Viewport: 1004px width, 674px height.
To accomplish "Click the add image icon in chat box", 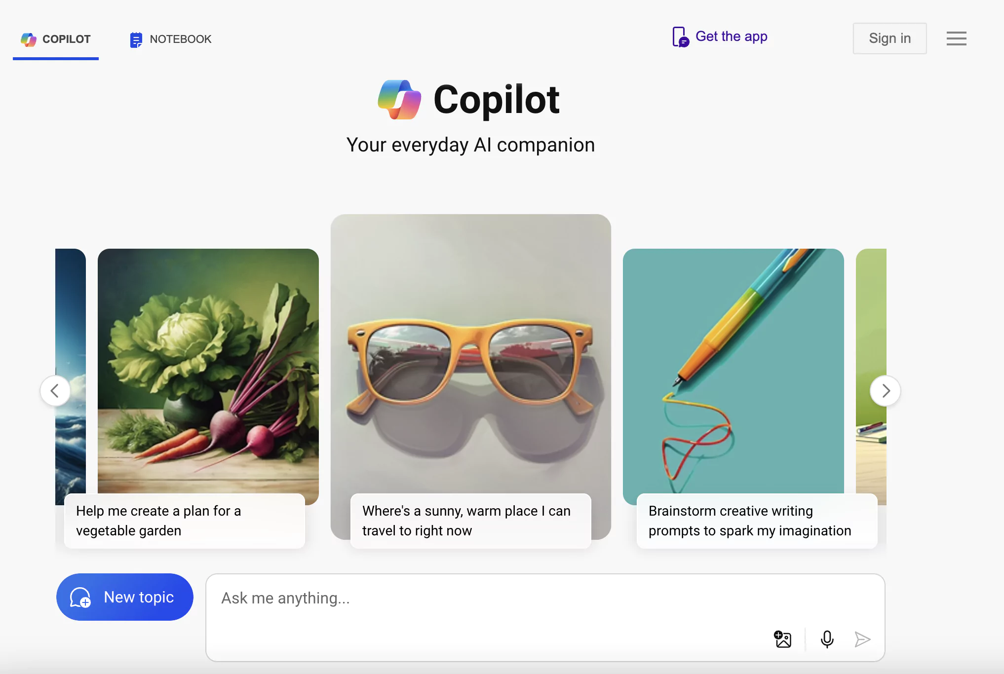I will (782, 639).
